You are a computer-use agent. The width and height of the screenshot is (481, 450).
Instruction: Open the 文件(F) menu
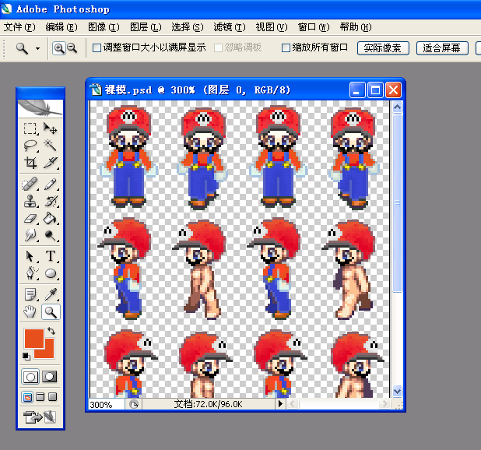(x=19, y=27)
